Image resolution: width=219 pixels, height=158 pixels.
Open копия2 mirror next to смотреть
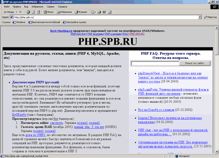click(95, 123)
